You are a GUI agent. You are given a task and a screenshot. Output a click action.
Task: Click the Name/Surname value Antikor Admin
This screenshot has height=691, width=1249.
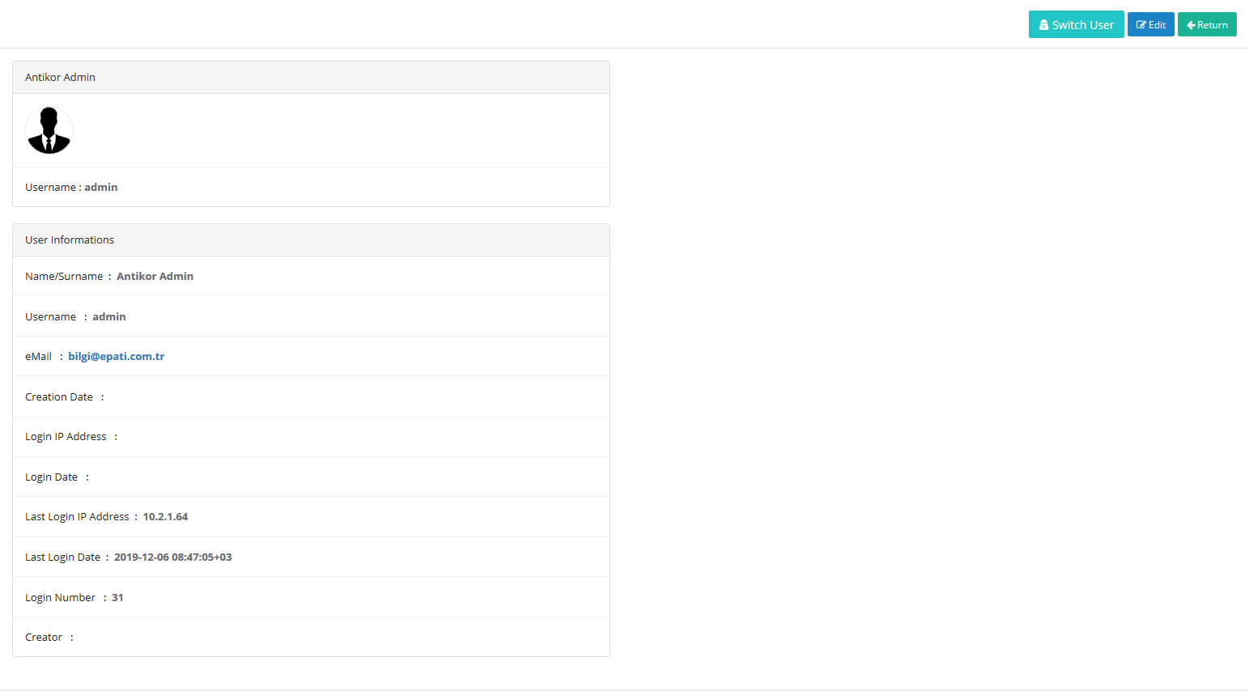(155, 276)
